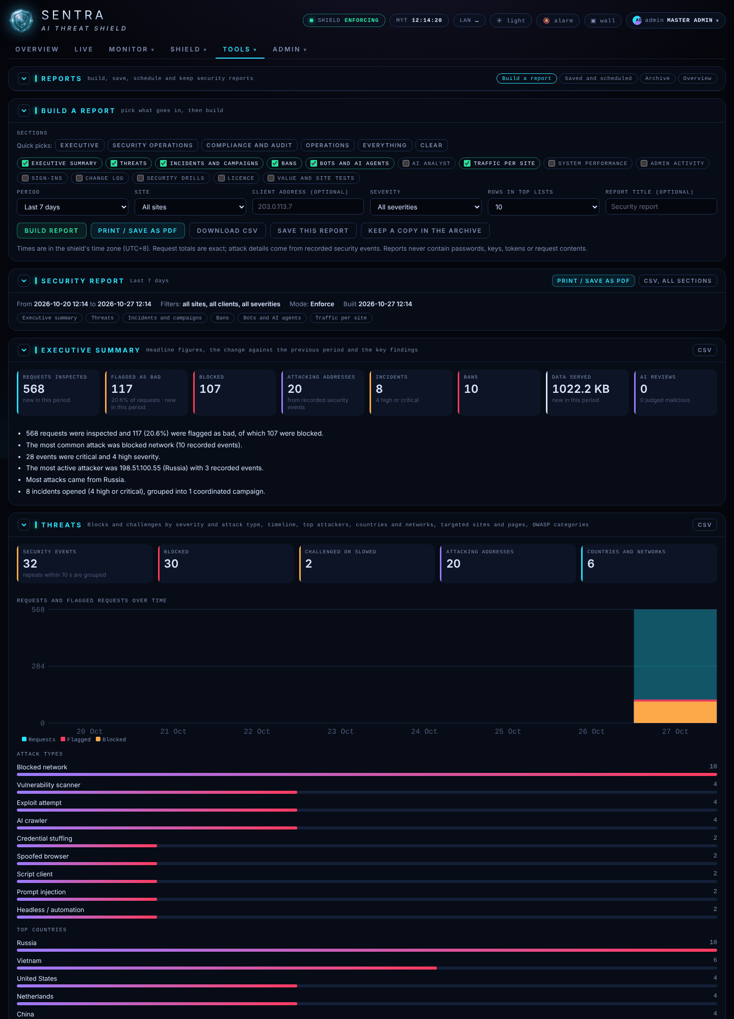Open the Live nav item
This screenshot has width=734, height=1019.
84,49
